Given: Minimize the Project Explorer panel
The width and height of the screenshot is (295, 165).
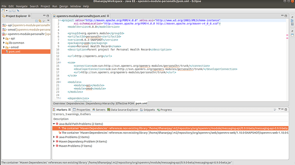Looking at the screenshot, I should tap(44, 16).
